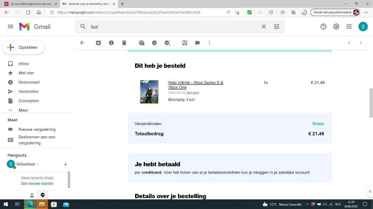The image size is (373, 209).
Task: Open the Google apps grid
Action: point(349,27)
